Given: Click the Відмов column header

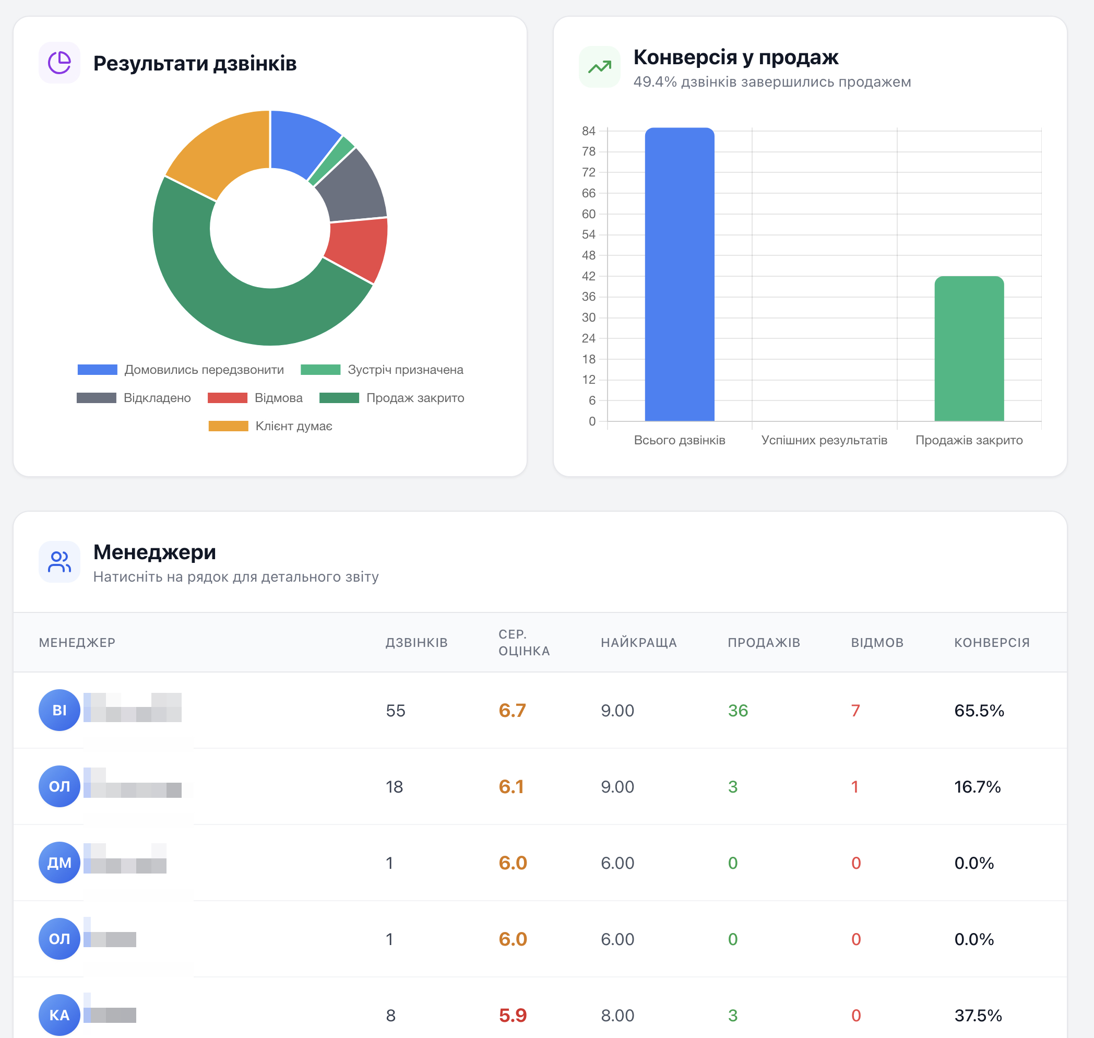Looking at the screenshot, I should (877, 642).
